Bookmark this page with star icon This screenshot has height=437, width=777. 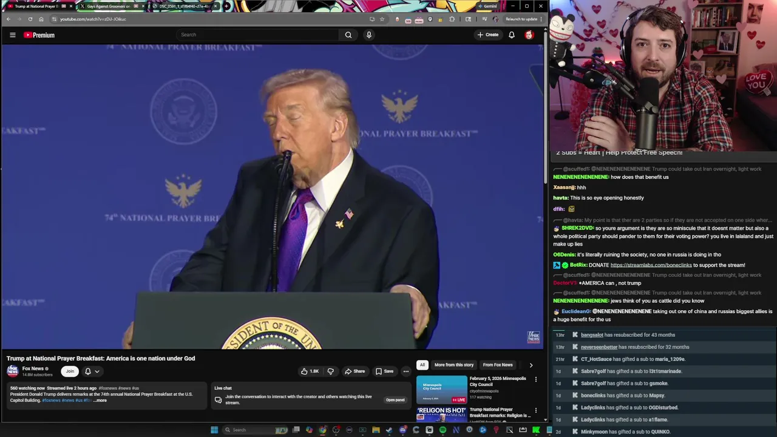click(382, 19)
